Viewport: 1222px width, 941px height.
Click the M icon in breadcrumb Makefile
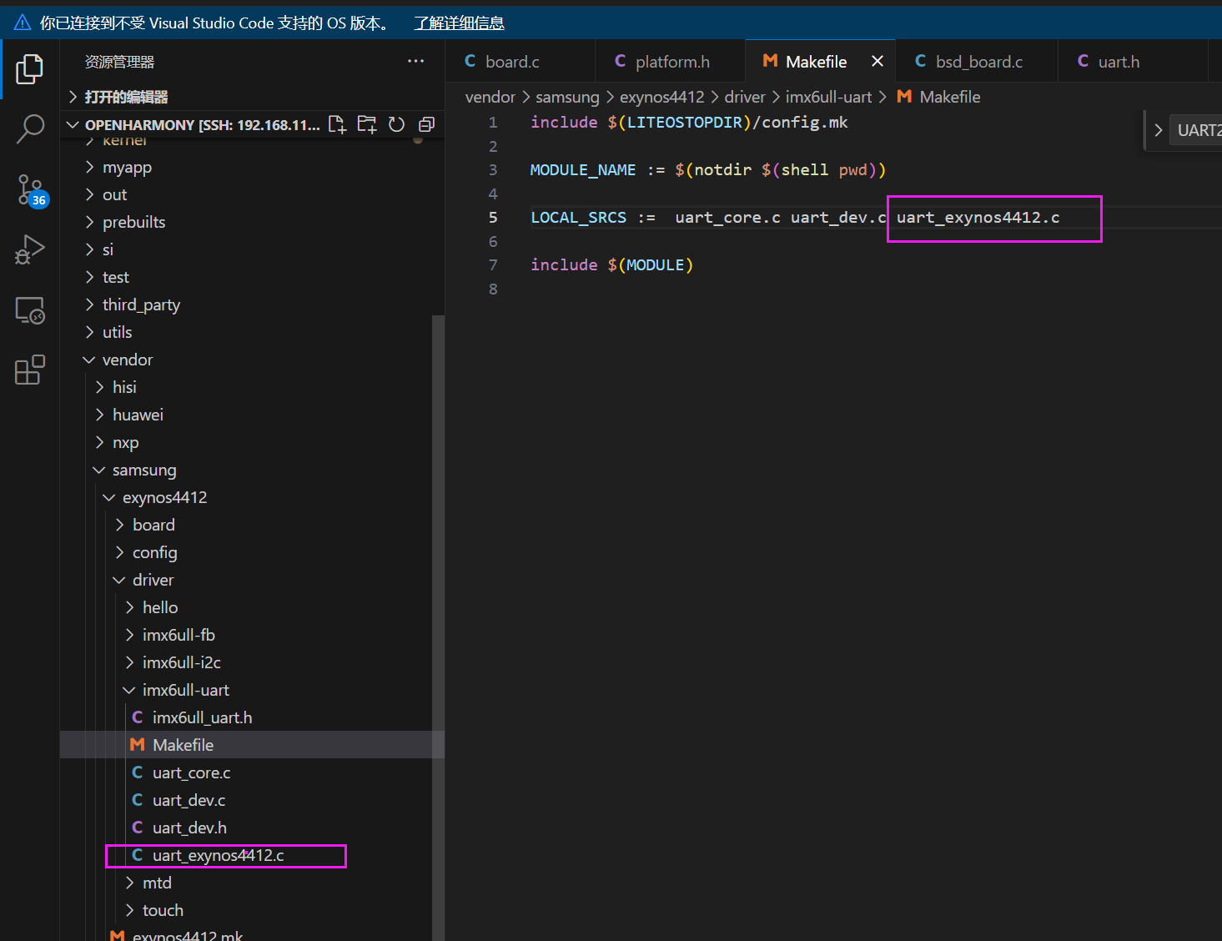point(904,97)
